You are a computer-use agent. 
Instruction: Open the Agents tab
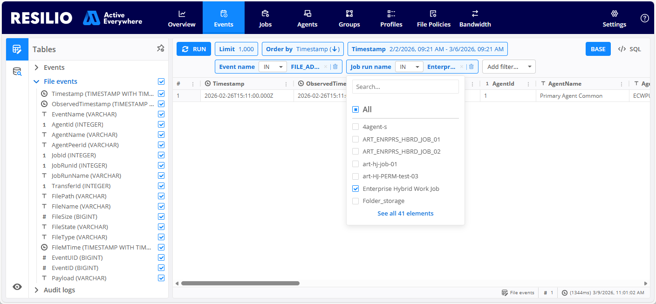click(307, 18)
